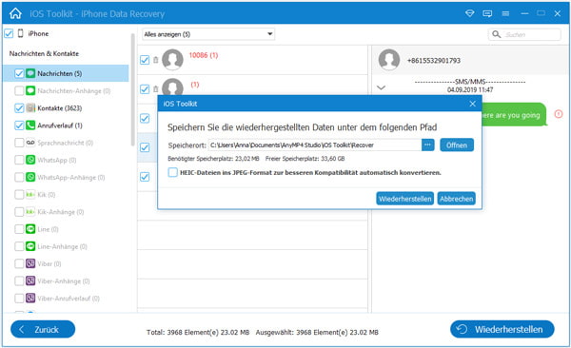Click the Öffnen button in dialog

(x=457, y=145)
